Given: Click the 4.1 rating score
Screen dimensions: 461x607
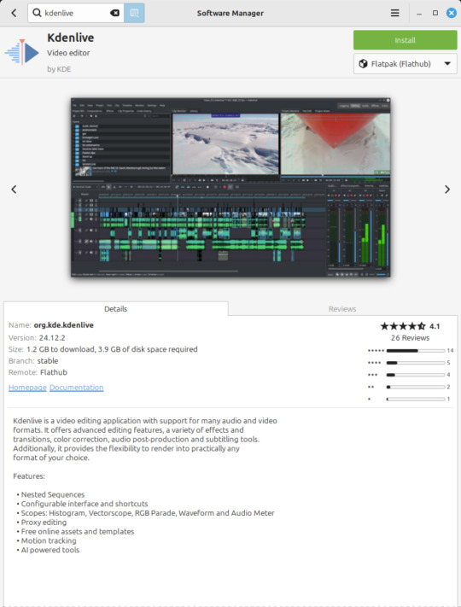Looking at the screenshot, I should coord(435,326).
